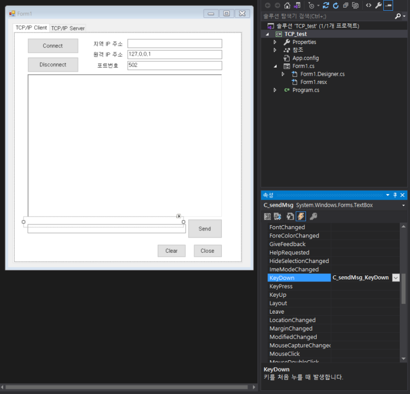
Task: Click the Show All Files icon
Action: click(355, 6)
